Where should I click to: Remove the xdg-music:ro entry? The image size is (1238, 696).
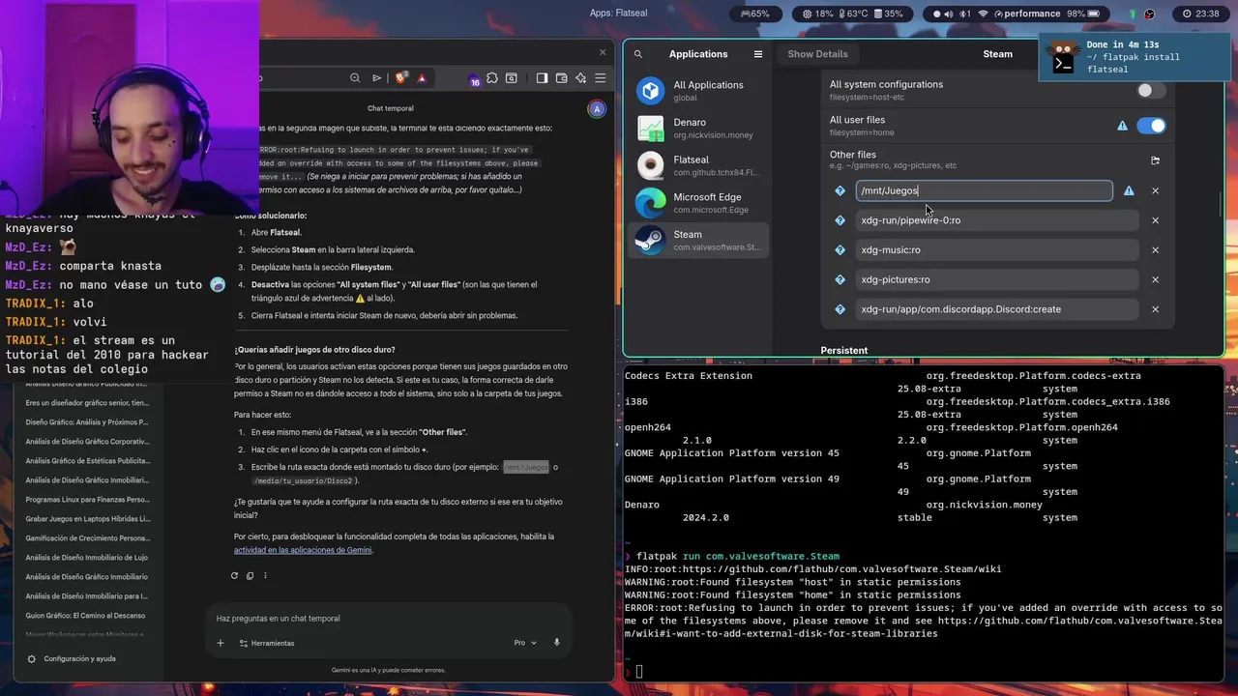(x=1155, y=250)
